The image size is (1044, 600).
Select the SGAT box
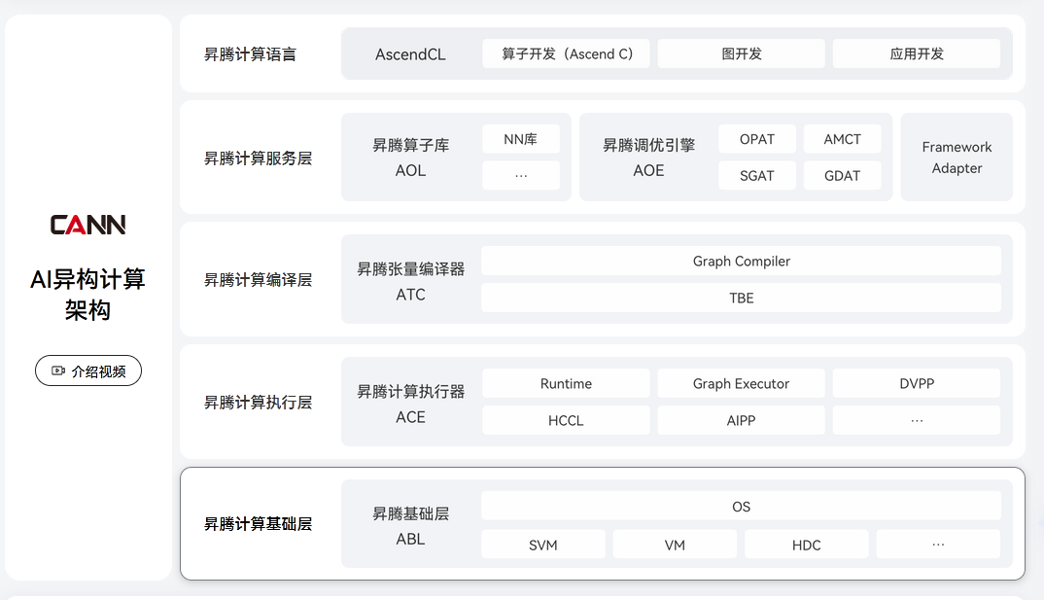tap(757, 176)
